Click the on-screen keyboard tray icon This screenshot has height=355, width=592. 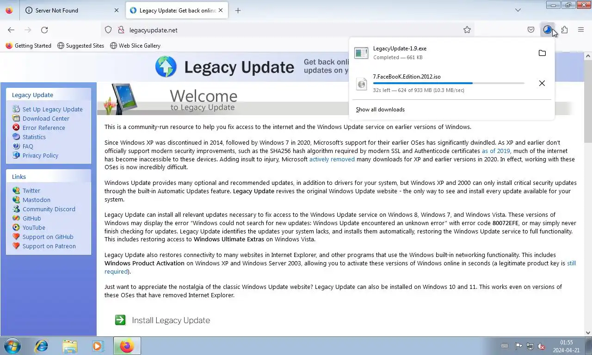click(505, 346)
